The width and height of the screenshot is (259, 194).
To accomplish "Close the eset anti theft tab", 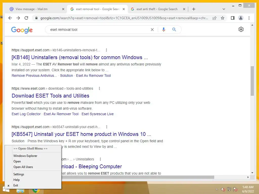I will tap(184, 9).
